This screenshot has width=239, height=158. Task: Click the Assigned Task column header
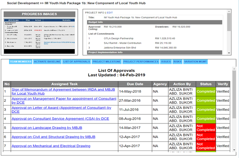64,84
